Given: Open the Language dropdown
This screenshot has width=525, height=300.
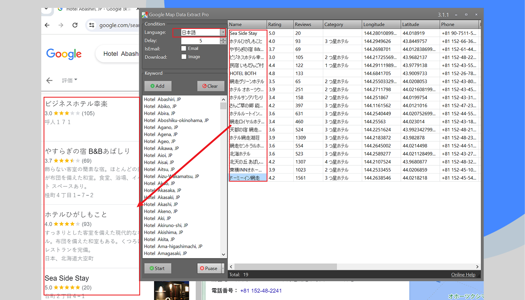Looking at the screenshot, I should click(222, 33).
